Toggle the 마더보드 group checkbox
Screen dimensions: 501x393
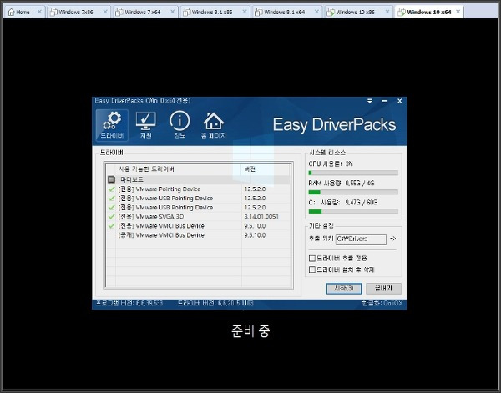[x=111, y=179]
